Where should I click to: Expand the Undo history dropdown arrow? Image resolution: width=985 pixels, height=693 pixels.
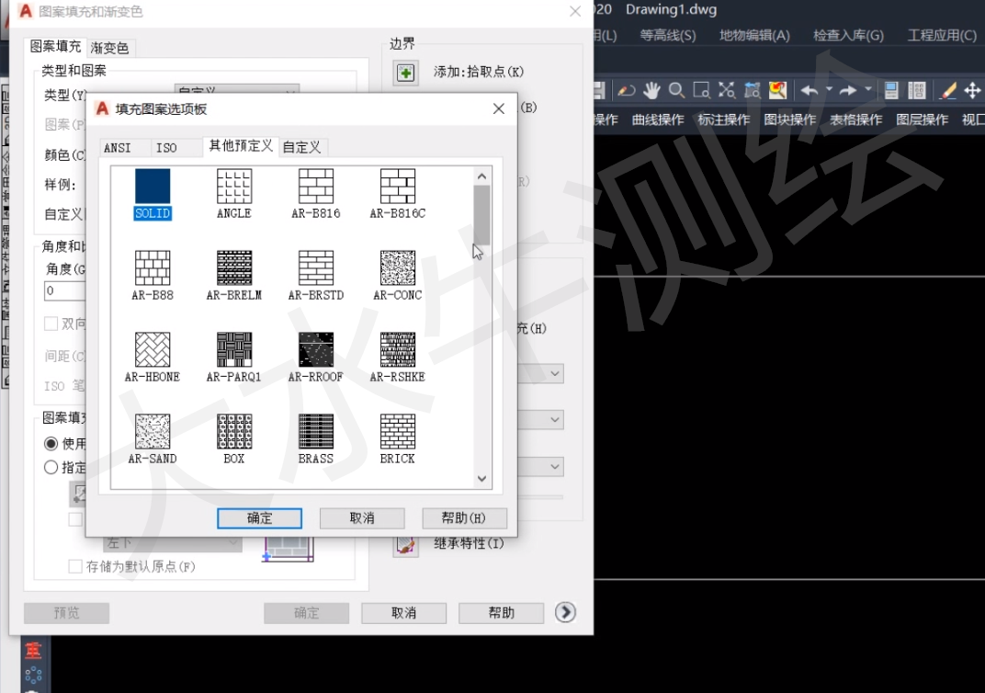click(x=828, y=88)
